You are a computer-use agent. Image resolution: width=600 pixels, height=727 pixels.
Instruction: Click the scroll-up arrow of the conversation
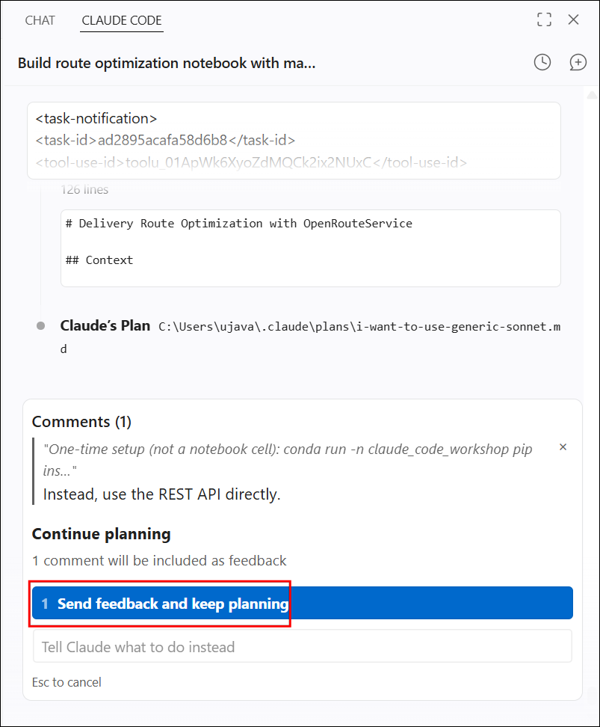pos(592,95)
